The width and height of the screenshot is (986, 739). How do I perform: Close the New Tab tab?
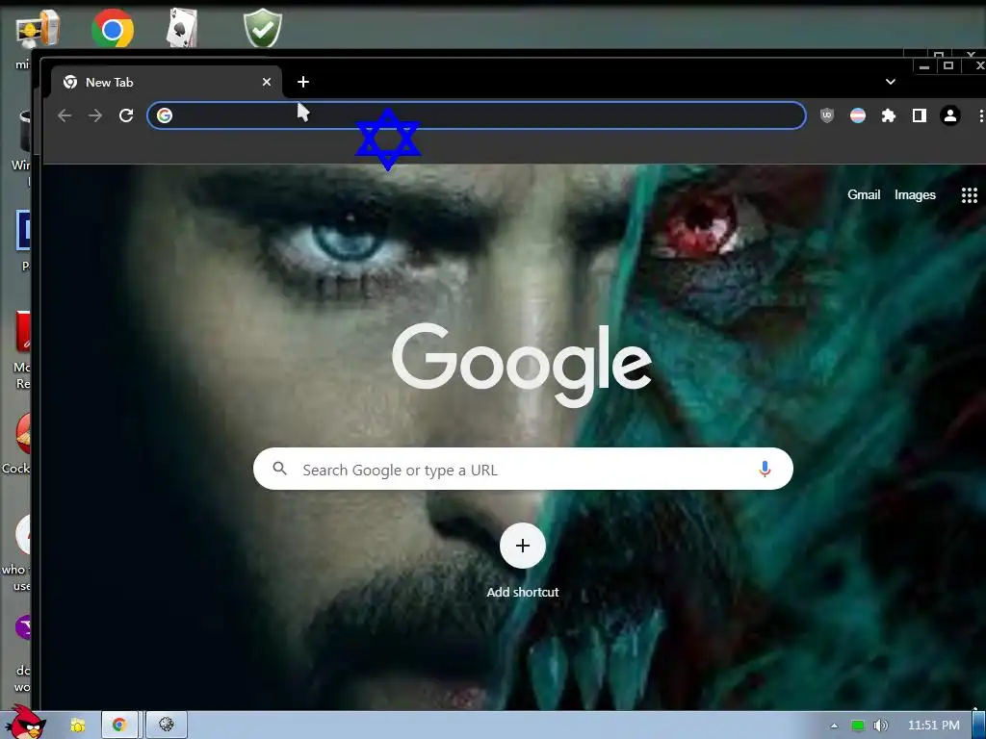pyautogui.click(x=267, y=82)
